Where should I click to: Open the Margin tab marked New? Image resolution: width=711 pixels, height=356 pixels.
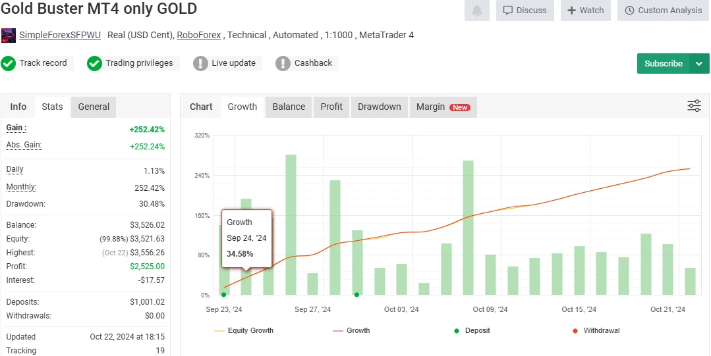[442, 107]
